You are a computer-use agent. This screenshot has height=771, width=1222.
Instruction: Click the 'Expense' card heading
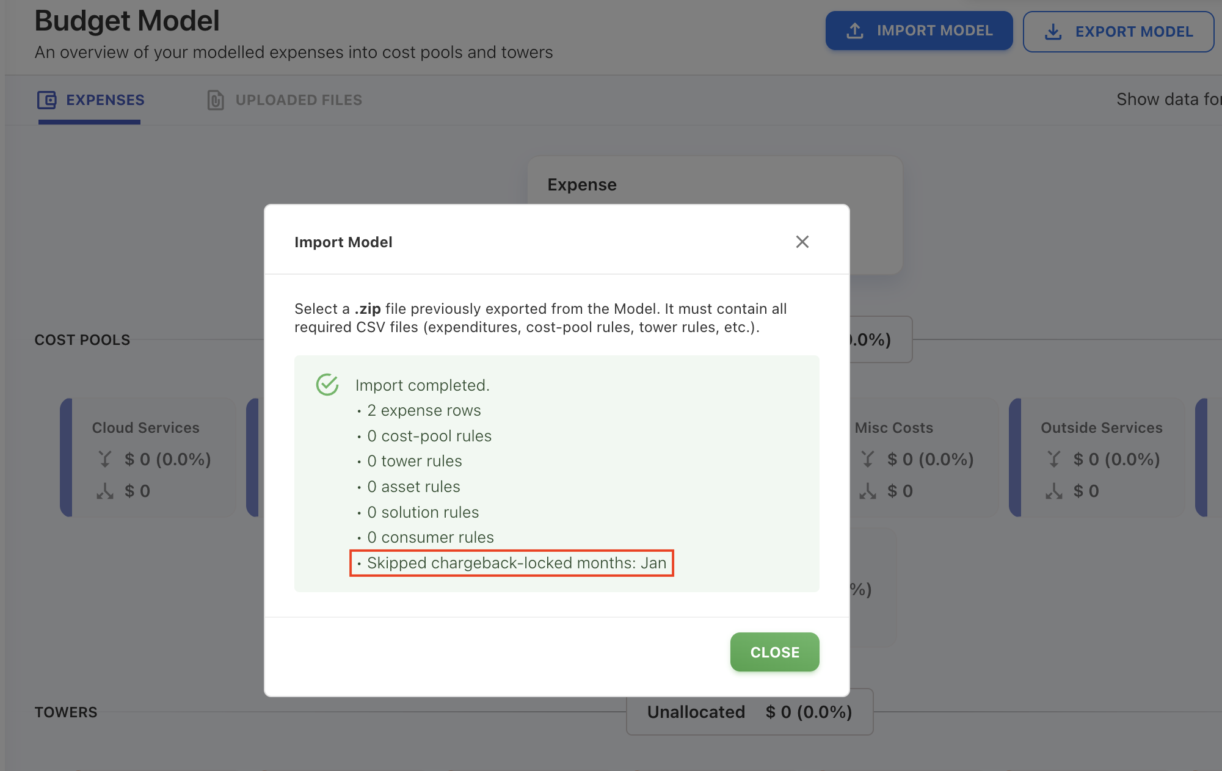pos(582,185)
